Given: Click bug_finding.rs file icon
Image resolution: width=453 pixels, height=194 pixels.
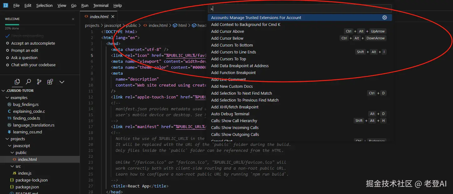Looking at the screenshot, I should [x=9, y=104].
